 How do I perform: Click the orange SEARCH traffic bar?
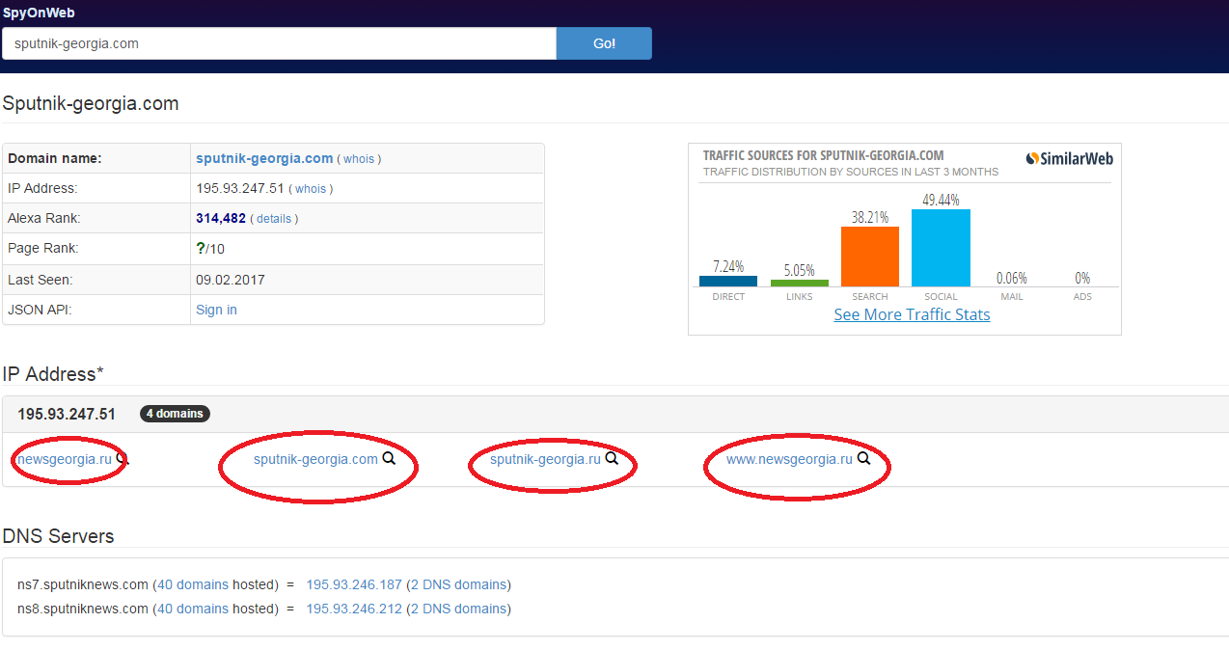870,257
